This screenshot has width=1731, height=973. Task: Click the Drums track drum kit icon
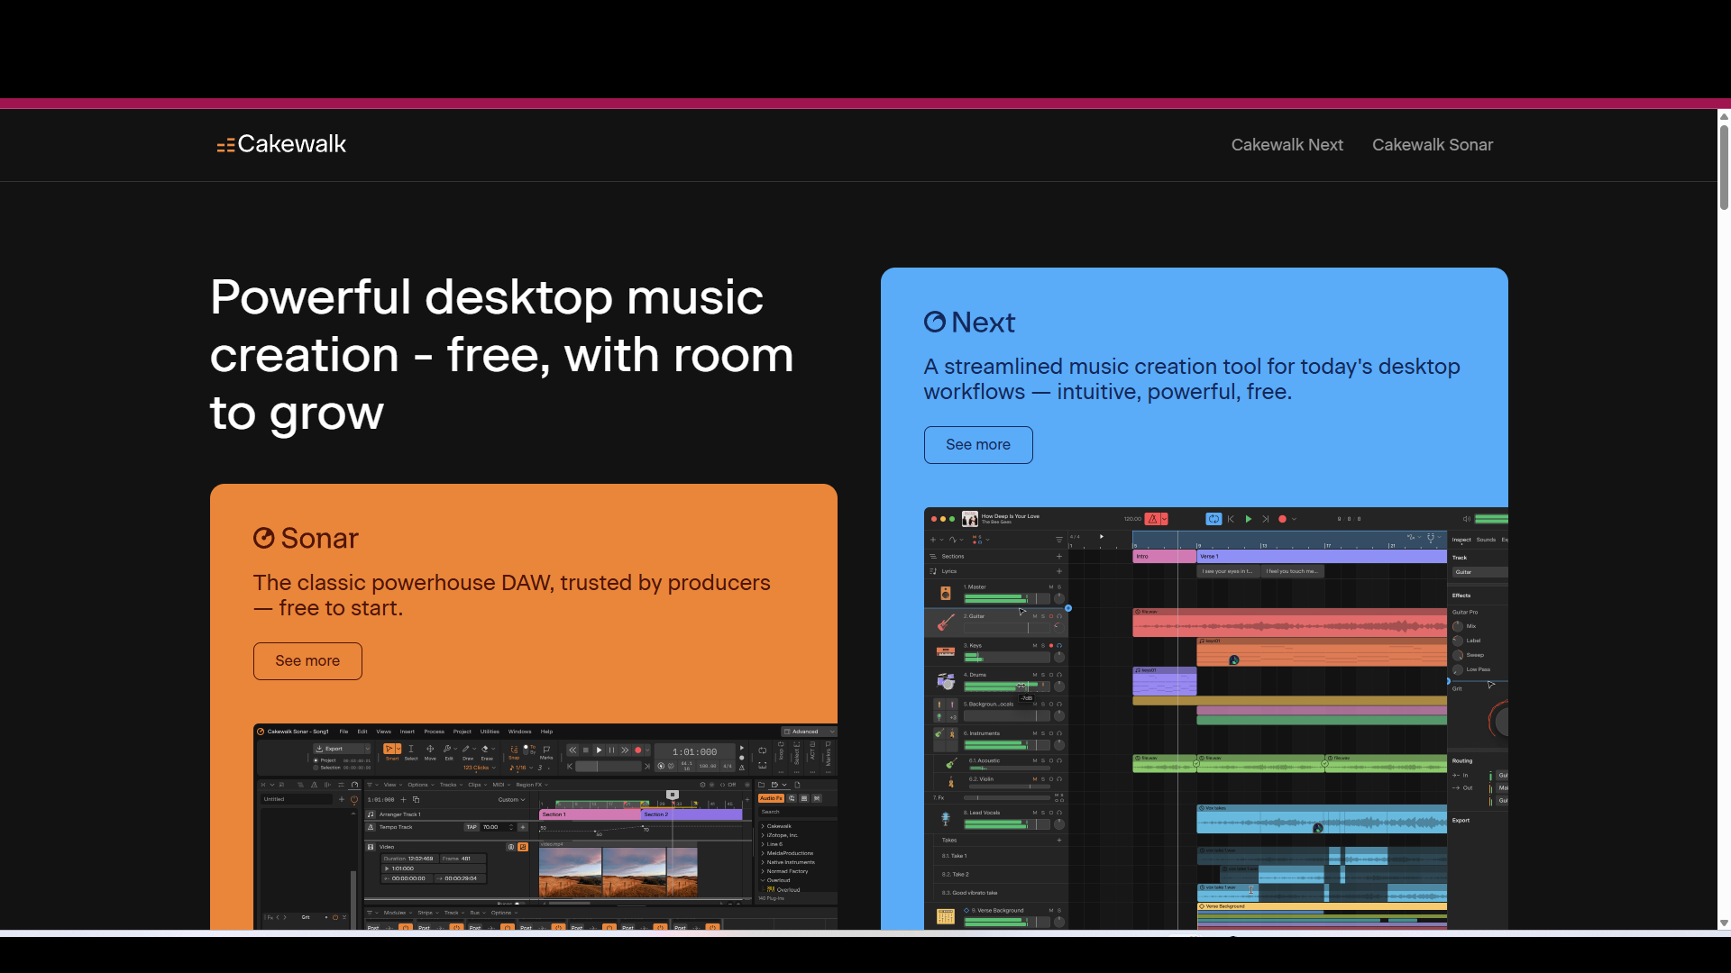946,681
